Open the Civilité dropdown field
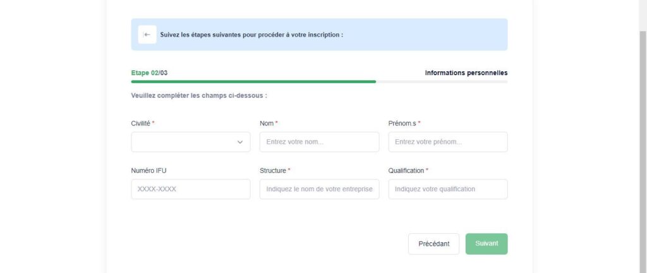647x273 pixels. click(191, 142)
